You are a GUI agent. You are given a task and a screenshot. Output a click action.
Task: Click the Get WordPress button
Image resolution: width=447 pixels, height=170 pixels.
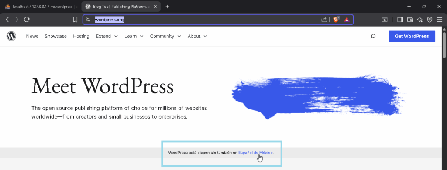coord(412,36)
